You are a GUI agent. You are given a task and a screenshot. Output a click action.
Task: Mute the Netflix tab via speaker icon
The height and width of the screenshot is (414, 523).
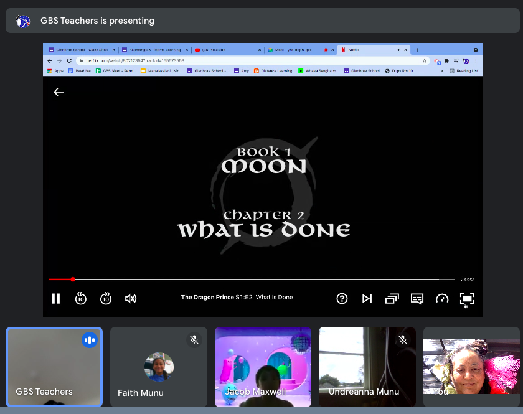pyautogui.click(x=398, y=50)
